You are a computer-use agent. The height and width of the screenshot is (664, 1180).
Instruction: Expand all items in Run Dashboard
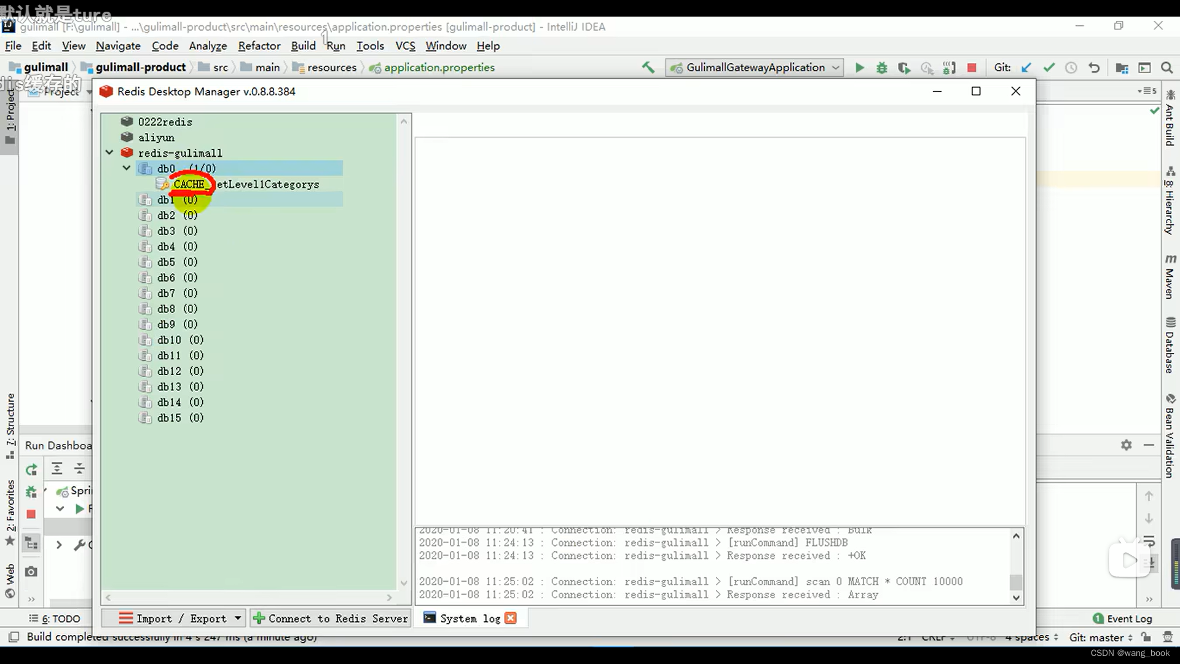coord(57,468)
